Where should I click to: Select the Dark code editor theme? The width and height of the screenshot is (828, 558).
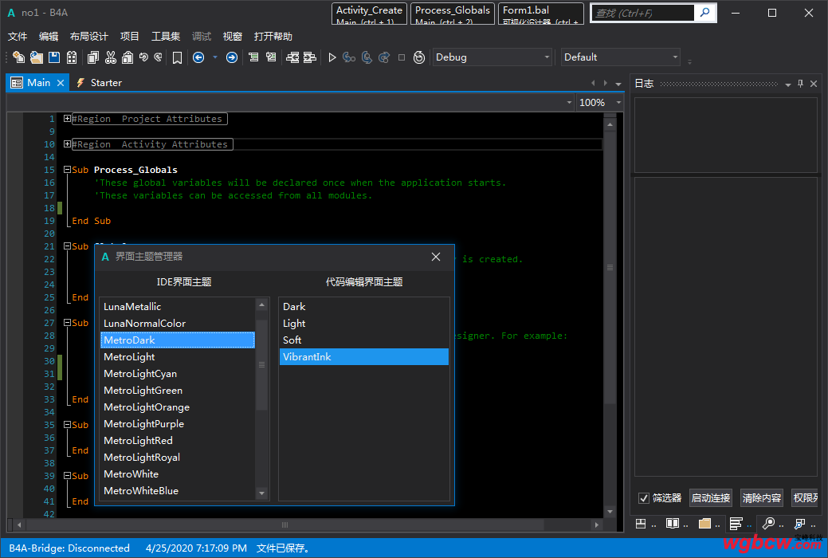364,306
